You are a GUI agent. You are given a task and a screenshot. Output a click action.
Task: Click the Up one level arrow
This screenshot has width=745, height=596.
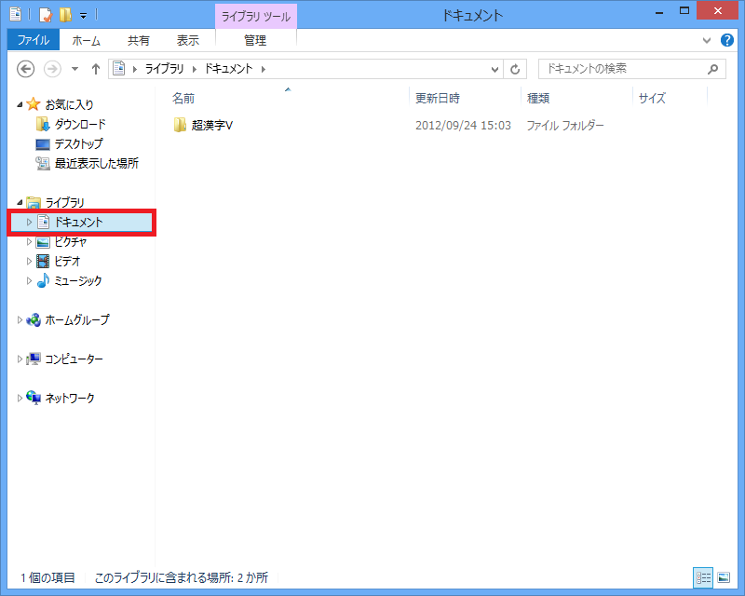(95, 69)
